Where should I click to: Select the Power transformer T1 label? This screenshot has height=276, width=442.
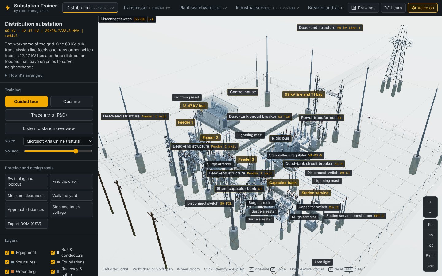pos(321,118)
